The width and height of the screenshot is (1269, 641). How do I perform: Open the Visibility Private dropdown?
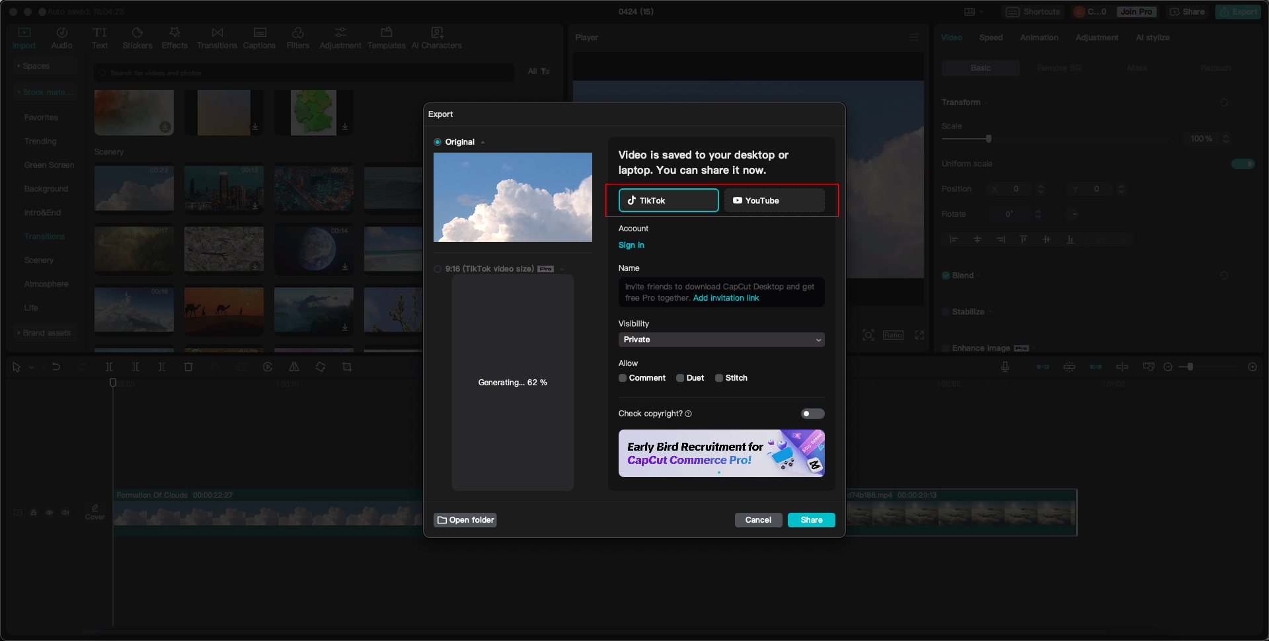pos(721,340)
